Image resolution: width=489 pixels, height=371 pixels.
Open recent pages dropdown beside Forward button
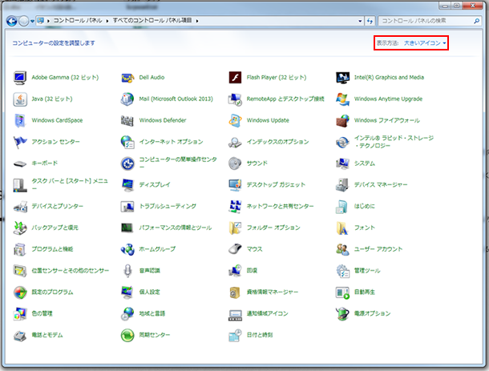click(x=32, y=21)
